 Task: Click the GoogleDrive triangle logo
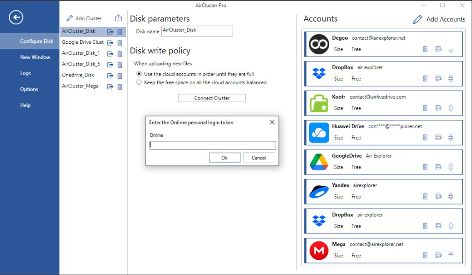pyautogui.click(x=319, y=162)
